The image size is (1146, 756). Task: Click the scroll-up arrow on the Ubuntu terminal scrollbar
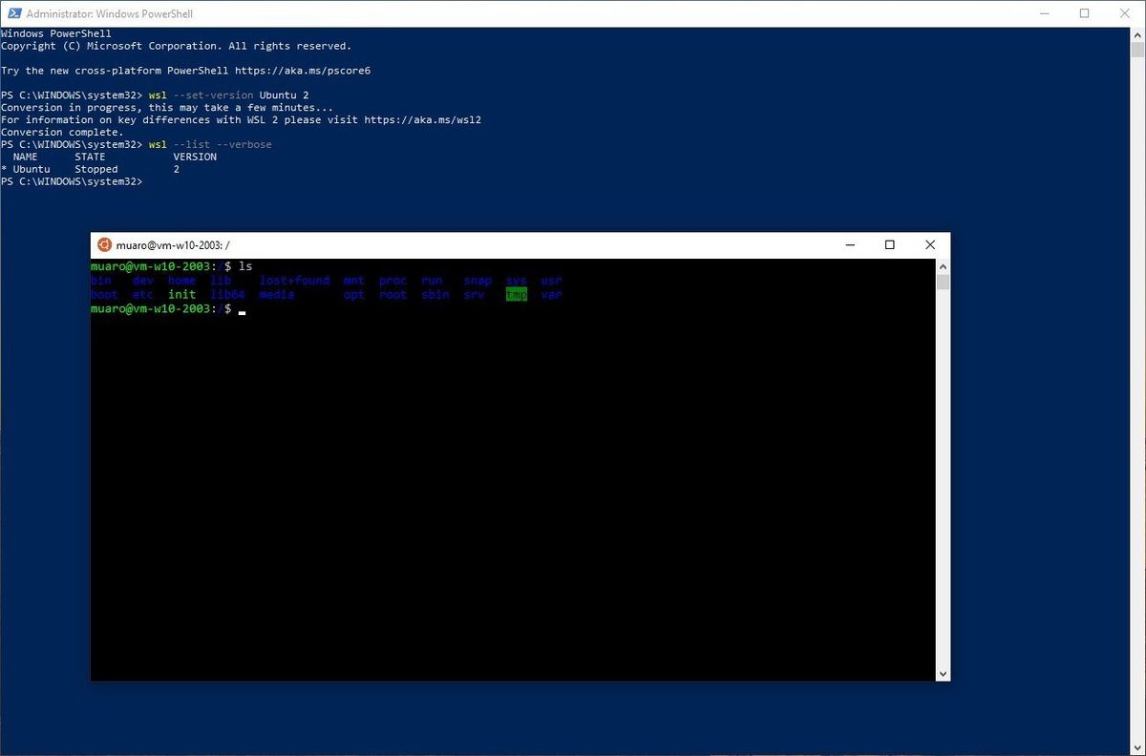pos(943,266)
